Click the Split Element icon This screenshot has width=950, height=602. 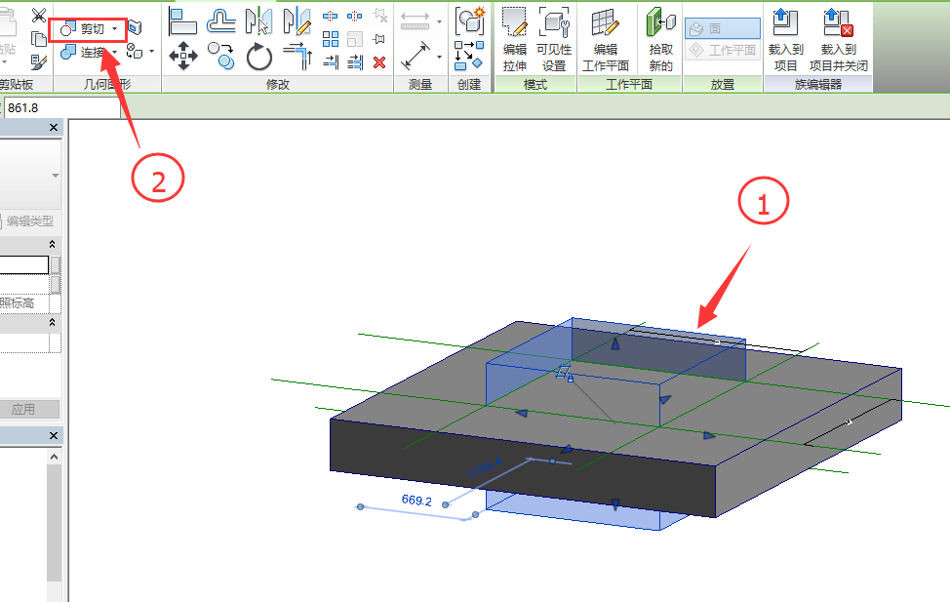331,16
